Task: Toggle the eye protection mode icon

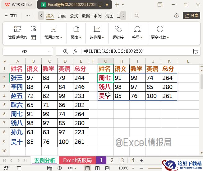Action: click(60, 168)
